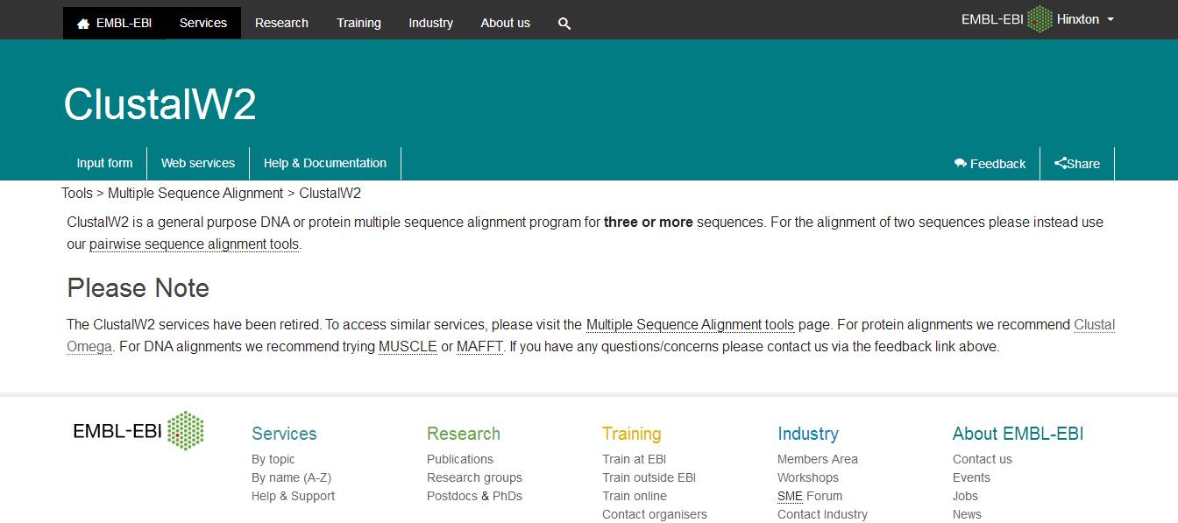Open the Industry menu
Image resolution: width=1178 pixels, height=523 pixels.
[430, 23]
